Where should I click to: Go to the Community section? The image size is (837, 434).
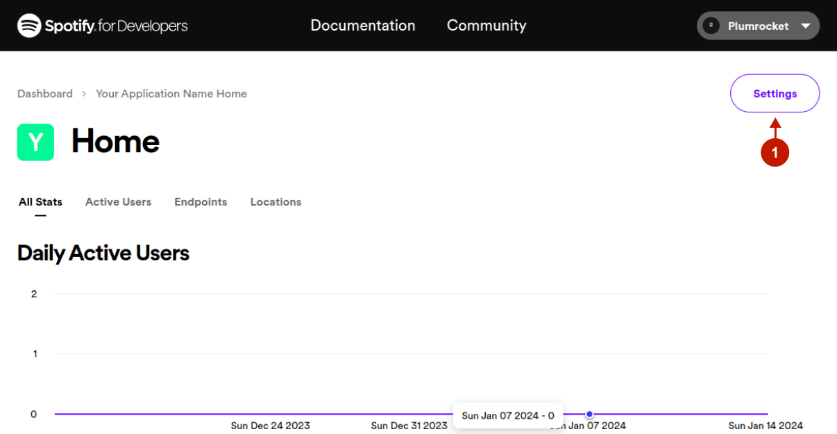pyautogui.click(x=487, y=26)
